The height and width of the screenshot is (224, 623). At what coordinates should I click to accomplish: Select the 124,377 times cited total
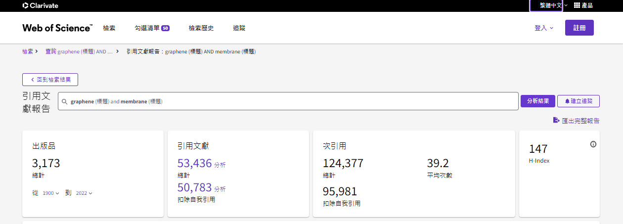(x=343, y=163)
